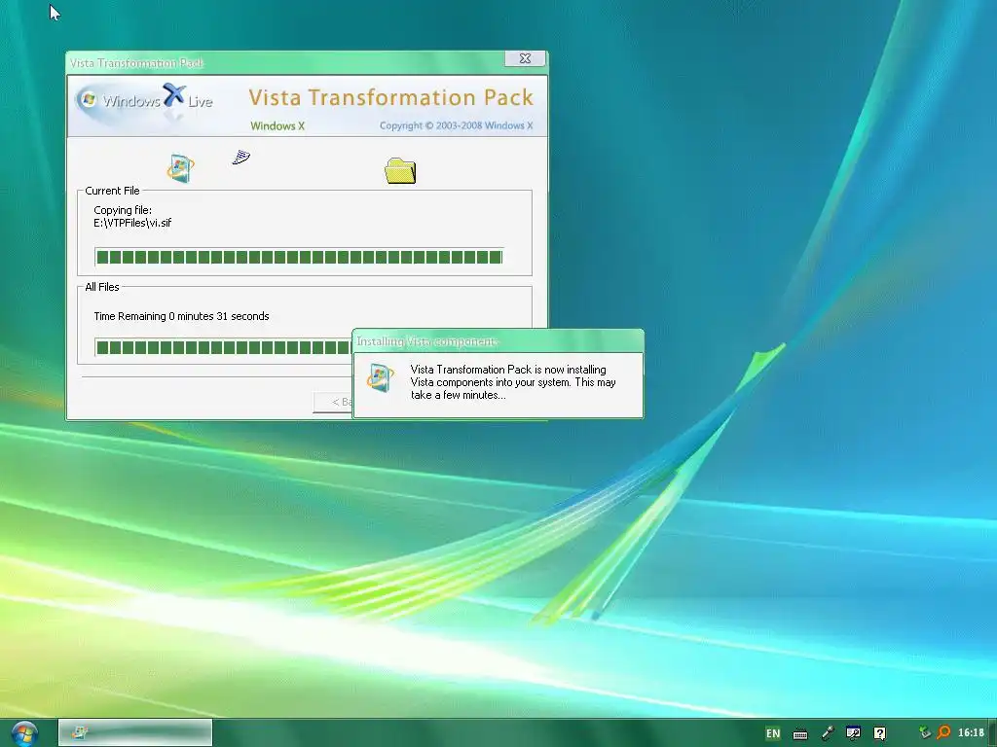Viewport: 997px width, 747px height.
Task: Open the EN language indicator
Action: 772,733
